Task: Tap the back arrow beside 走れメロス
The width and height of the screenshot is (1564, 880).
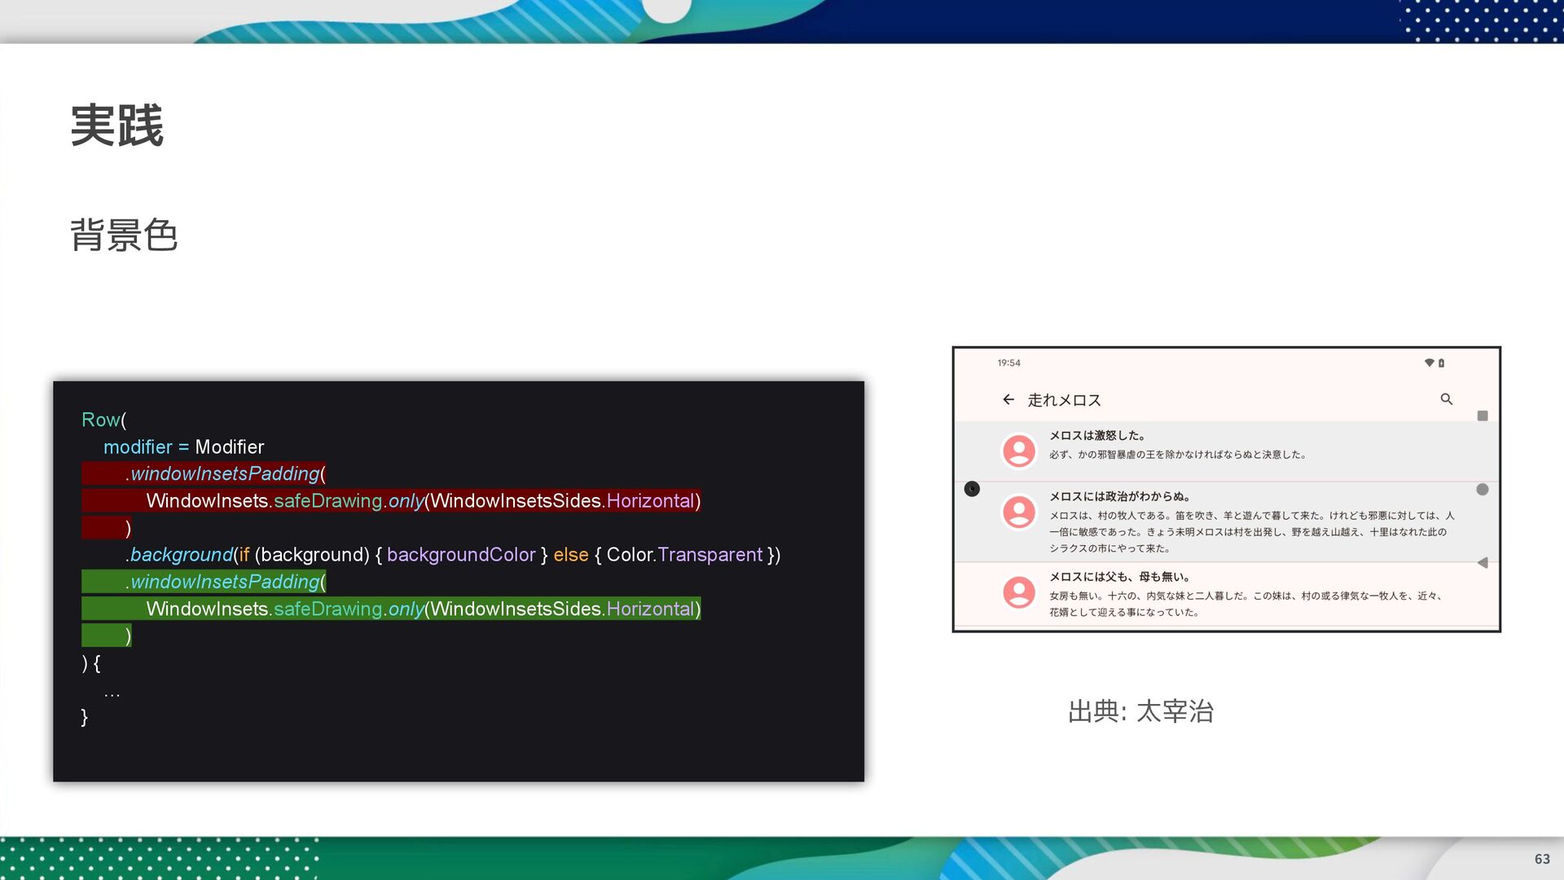Action: [x=1008, y=399]
